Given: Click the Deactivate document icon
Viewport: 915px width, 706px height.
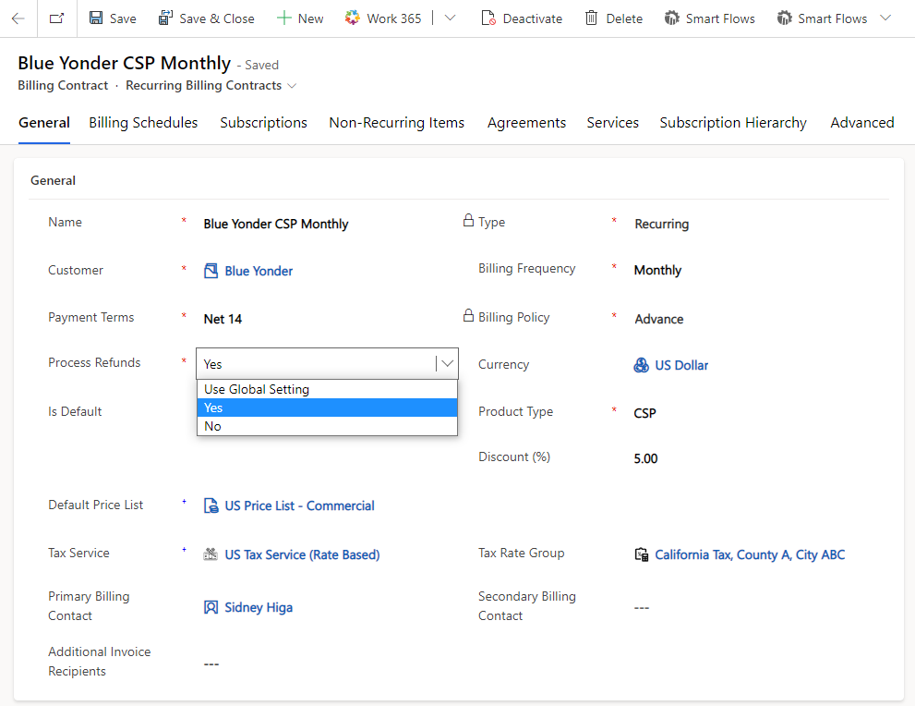Looking at the screenshot, I should pos(488,18).
